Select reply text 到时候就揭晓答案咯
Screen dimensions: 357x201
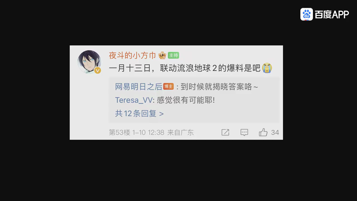coord(216,87)
